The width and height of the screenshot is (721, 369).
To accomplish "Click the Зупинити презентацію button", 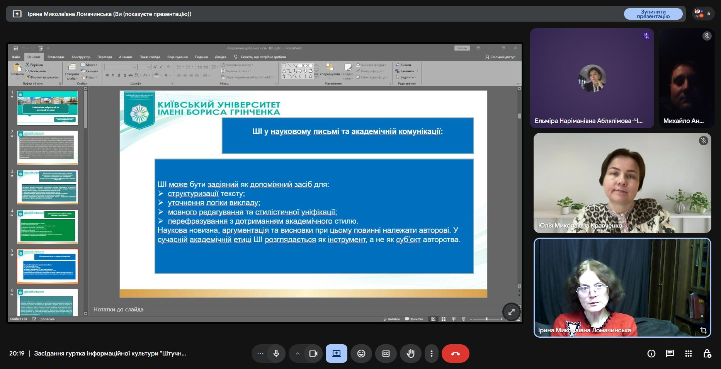I will 653,14.
